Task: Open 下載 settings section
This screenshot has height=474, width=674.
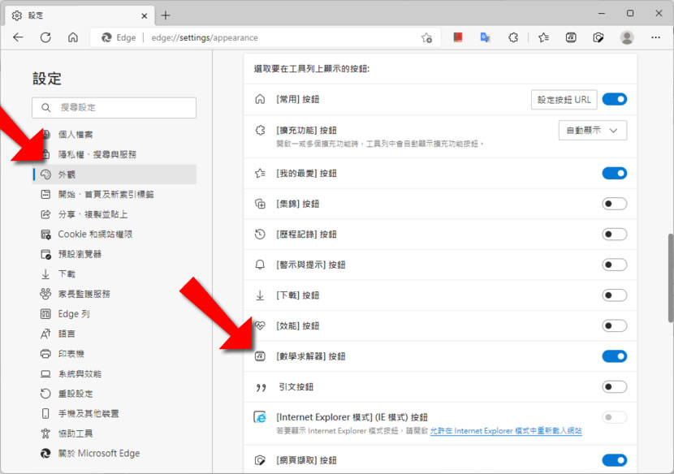Action: tap(114, 274)
